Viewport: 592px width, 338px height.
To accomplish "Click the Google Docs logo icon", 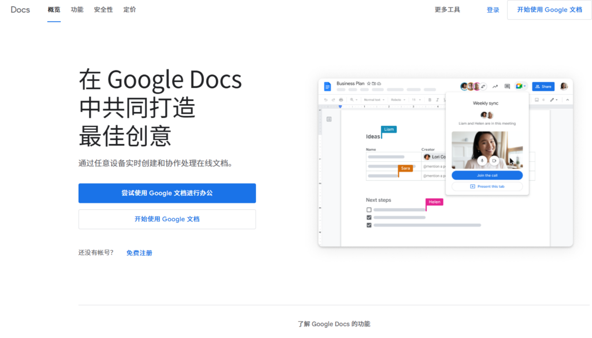I will tap(328, 86).
